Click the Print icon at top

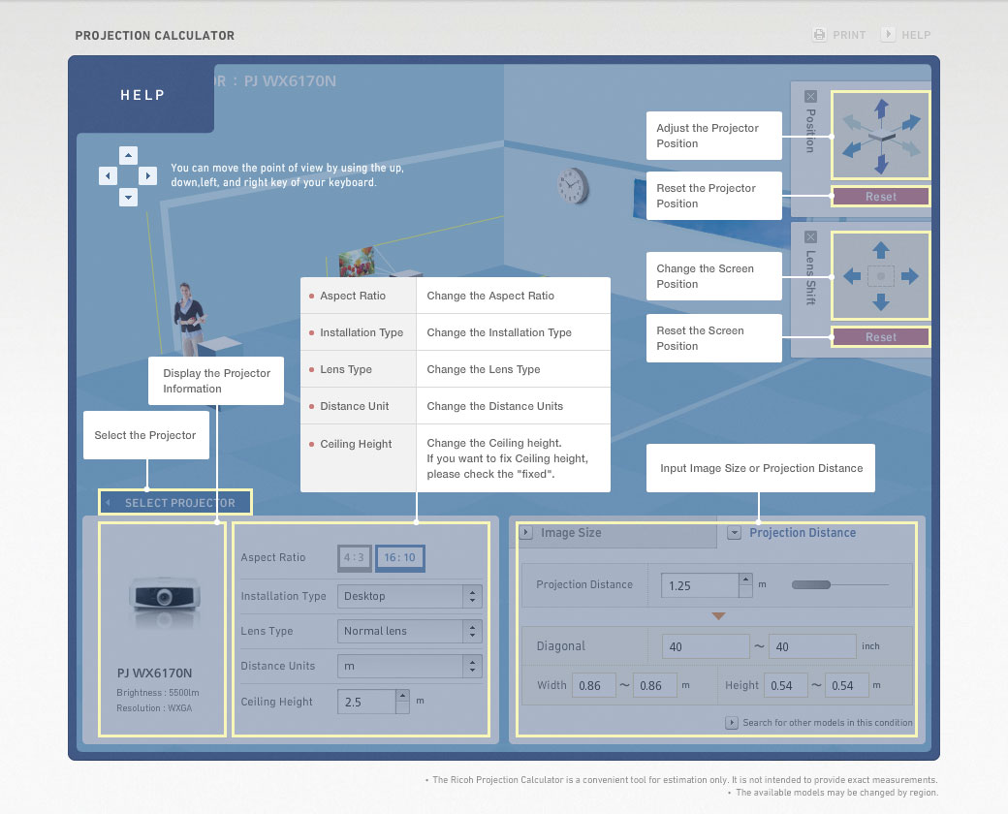tap(820, 35)
